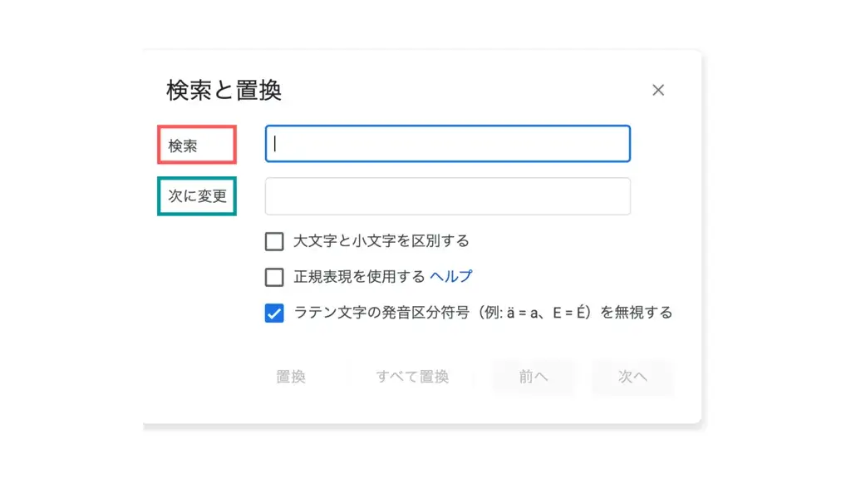Image resolution: width=851 pixels, height=479 pixels.
Task: Click the red-outlined 検索 label
Action: click(197, 145)
